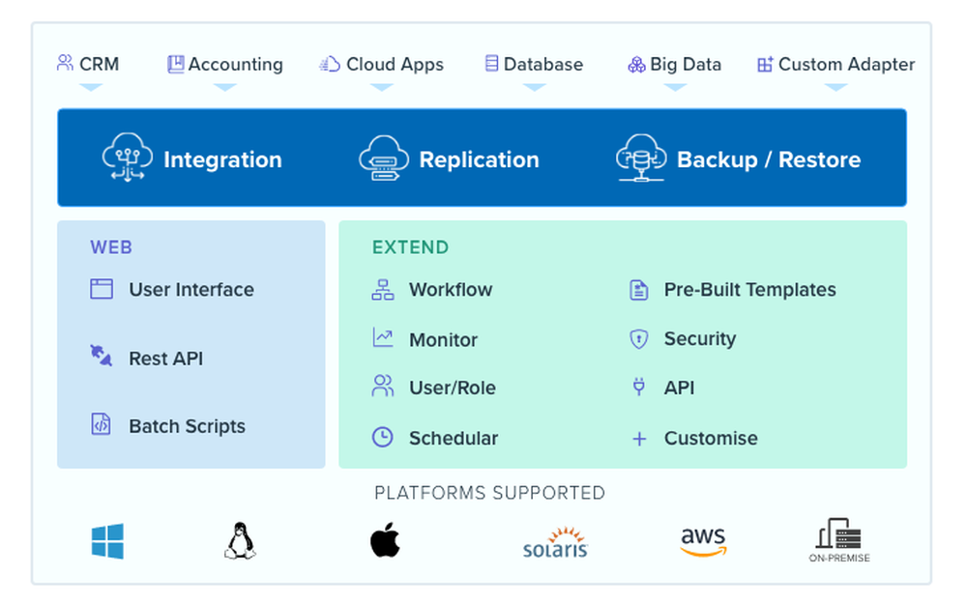Screen dimensions: 967x604
Task: Click the Schedular clock icon
Action: (382, 437)
